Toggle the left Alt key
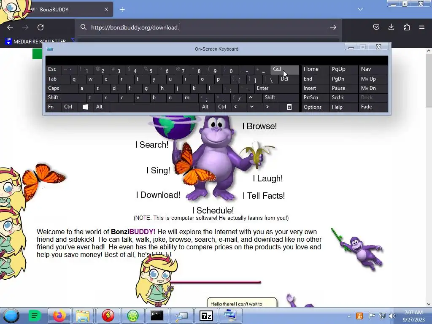Screen dimensions: 432x324 click(101, 107)
